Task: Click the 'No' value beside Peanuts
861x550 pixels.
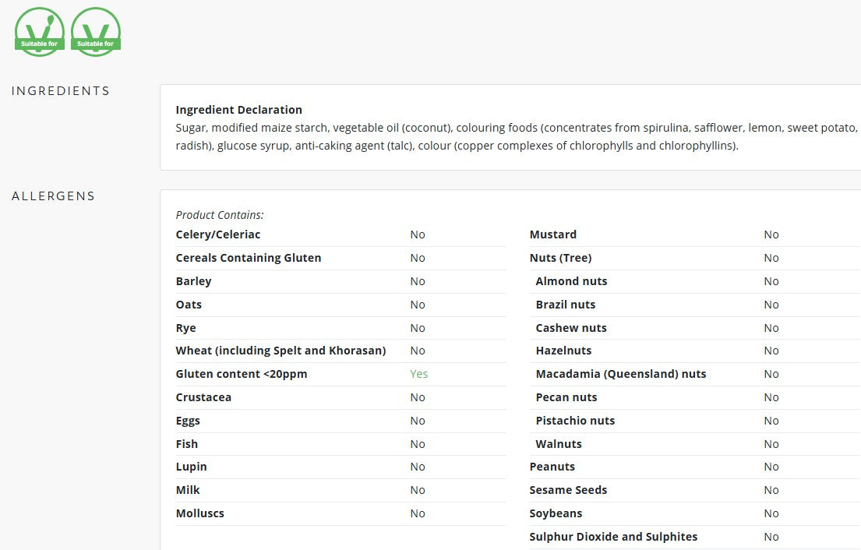Action: point(771,467)
